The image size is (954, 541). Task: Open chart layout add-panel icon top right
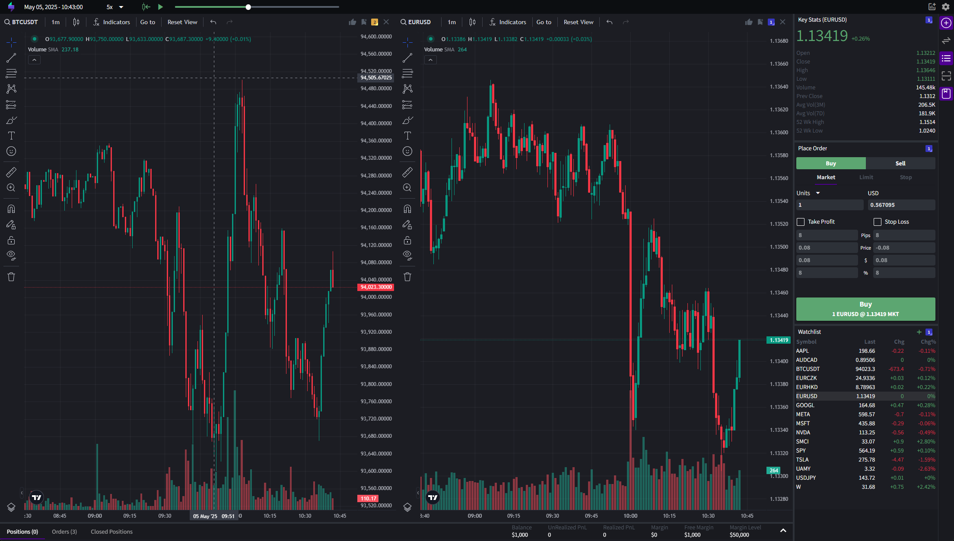coord(932,7)
